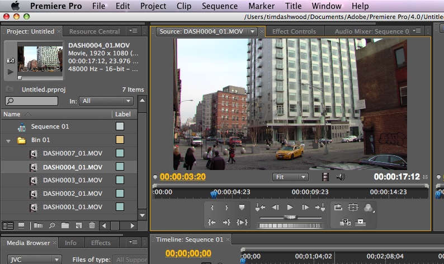Click the Project panel search field
The width and height of the screenshot is (444, 264).
click(31, 101)
